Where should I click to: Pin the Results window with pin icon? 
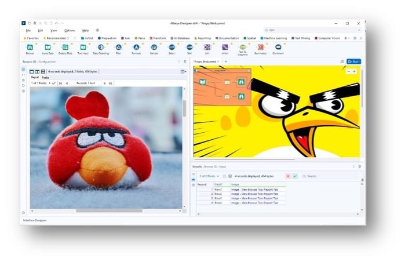[360, 166]
